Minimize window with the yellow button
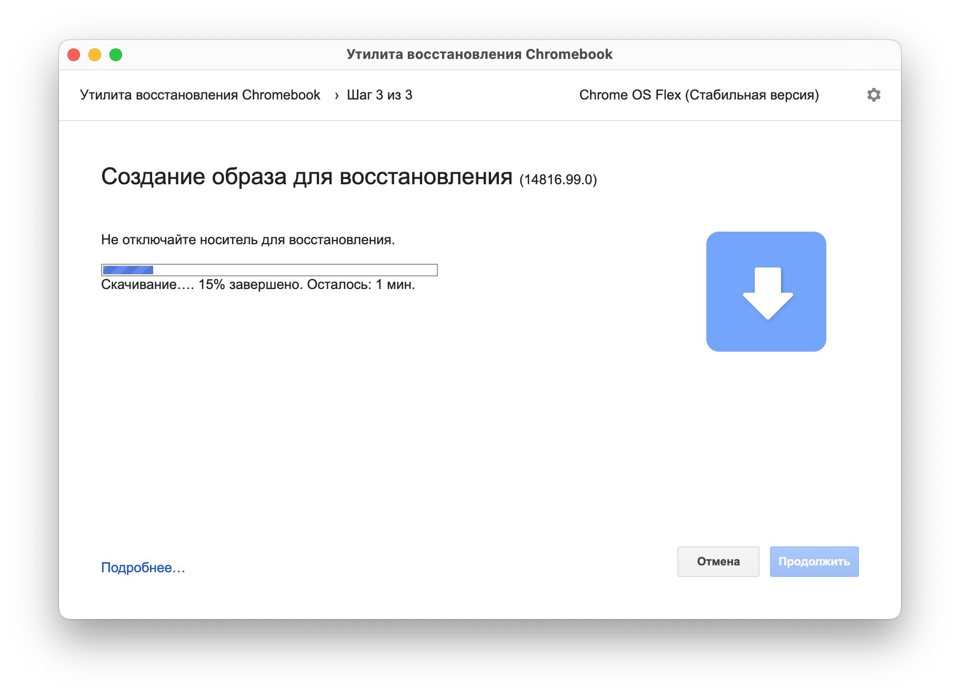Screen dimensions: 960x697 (95, 55)
